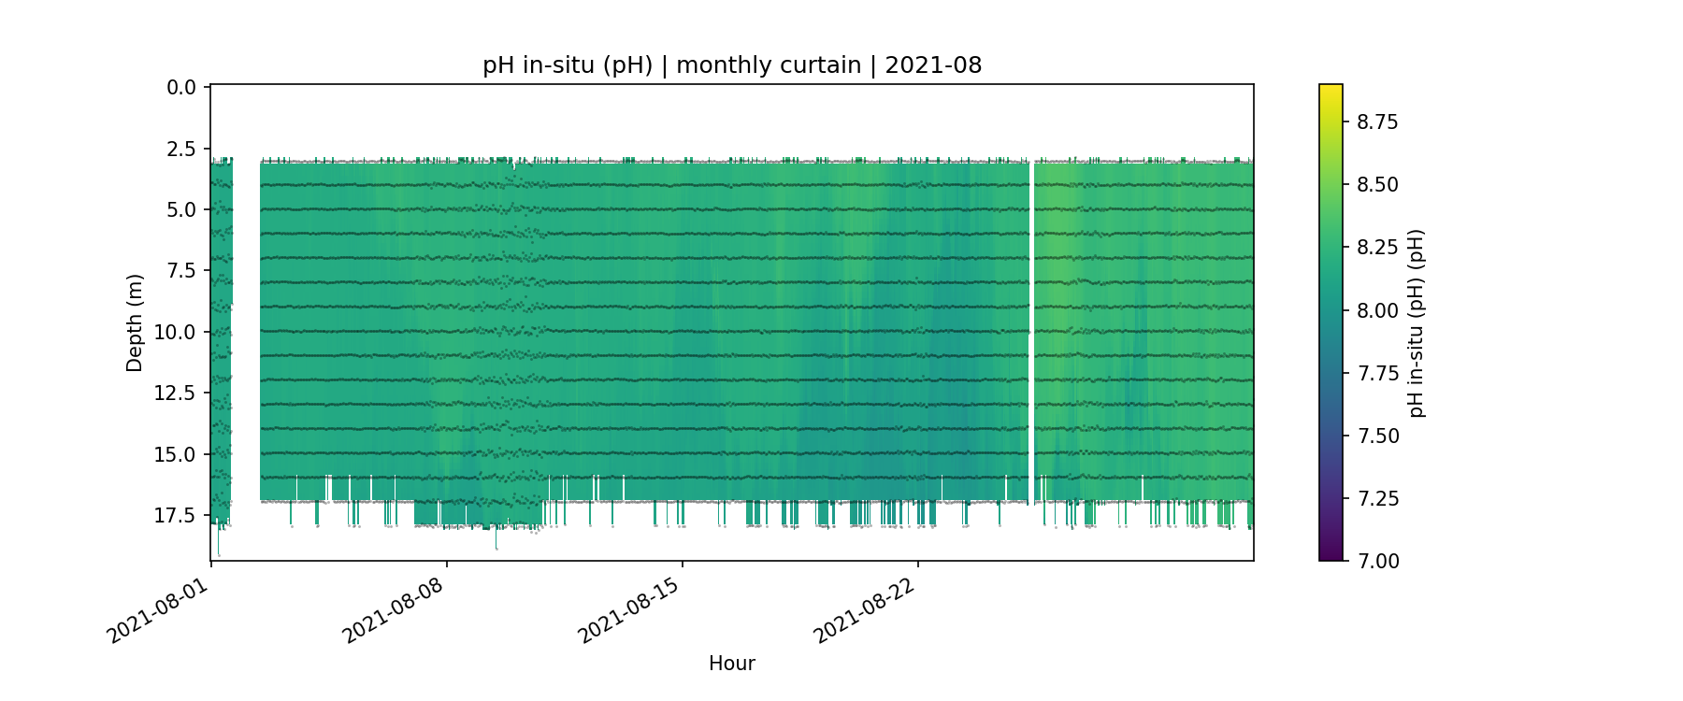This screenshot has width=1683, height=701.
Task: Click the 10.0 depth axis tick label
Action: pos(176,333)
